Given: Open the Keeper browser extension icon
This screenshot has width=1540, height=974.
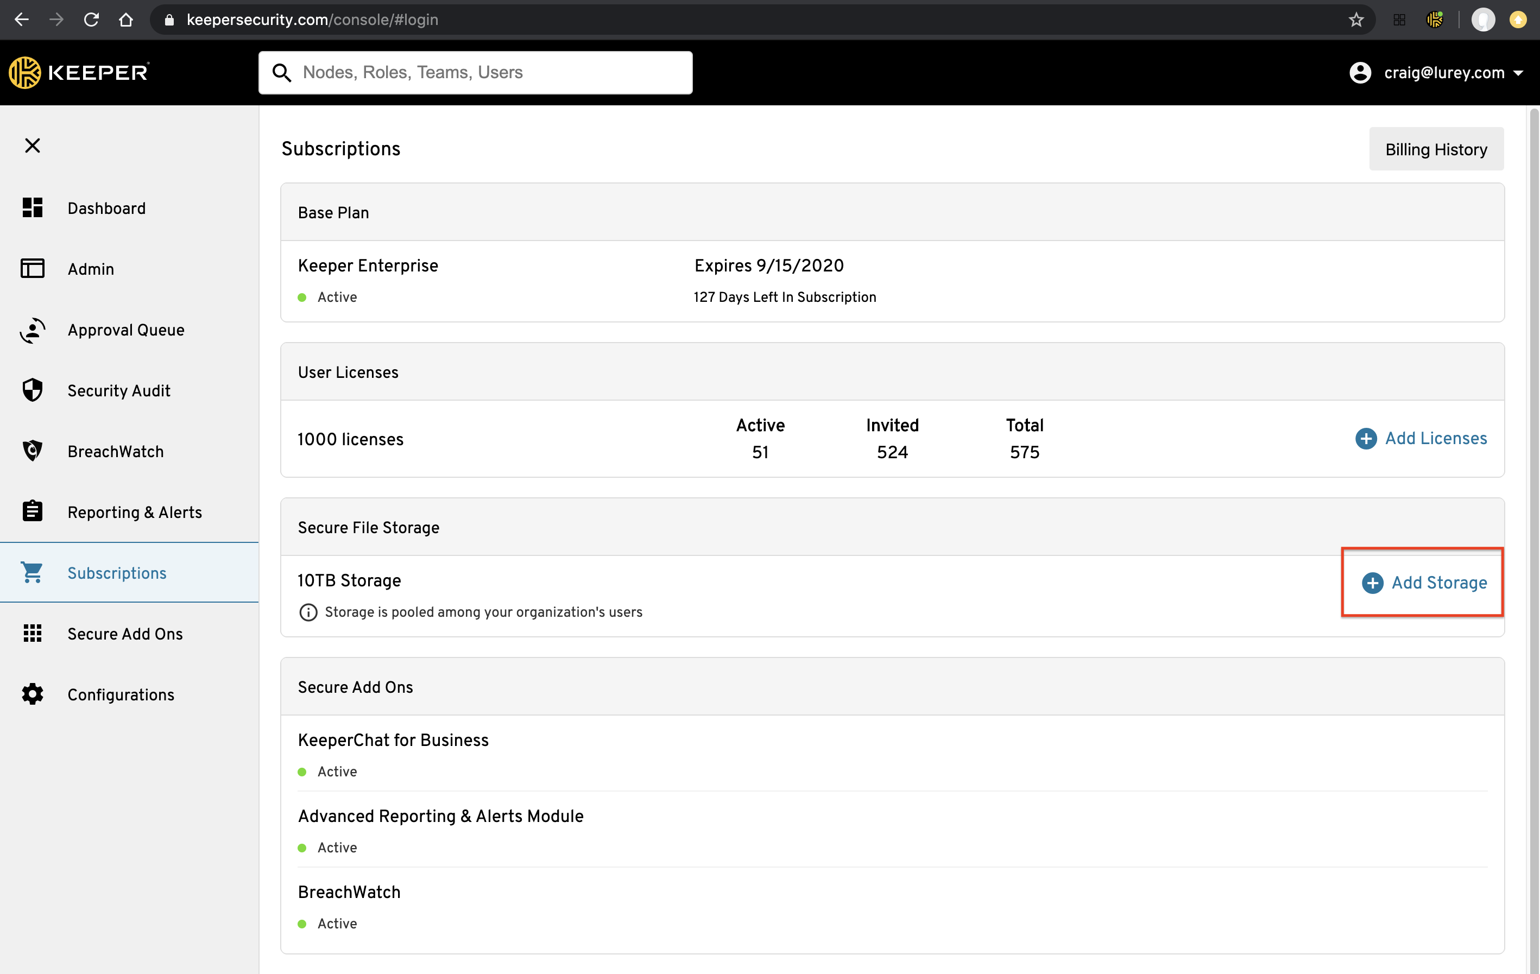Looking at the screenshot, I should point(1435,20).
